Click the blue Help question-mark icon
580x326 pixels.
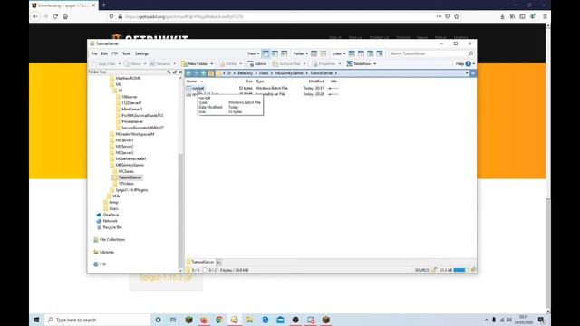point(469,64)
